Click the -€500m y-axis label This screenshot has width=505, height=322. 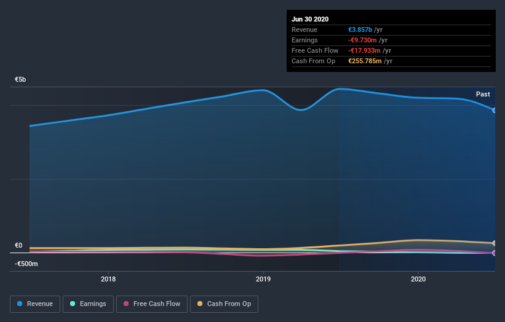(x=26, y=264)
